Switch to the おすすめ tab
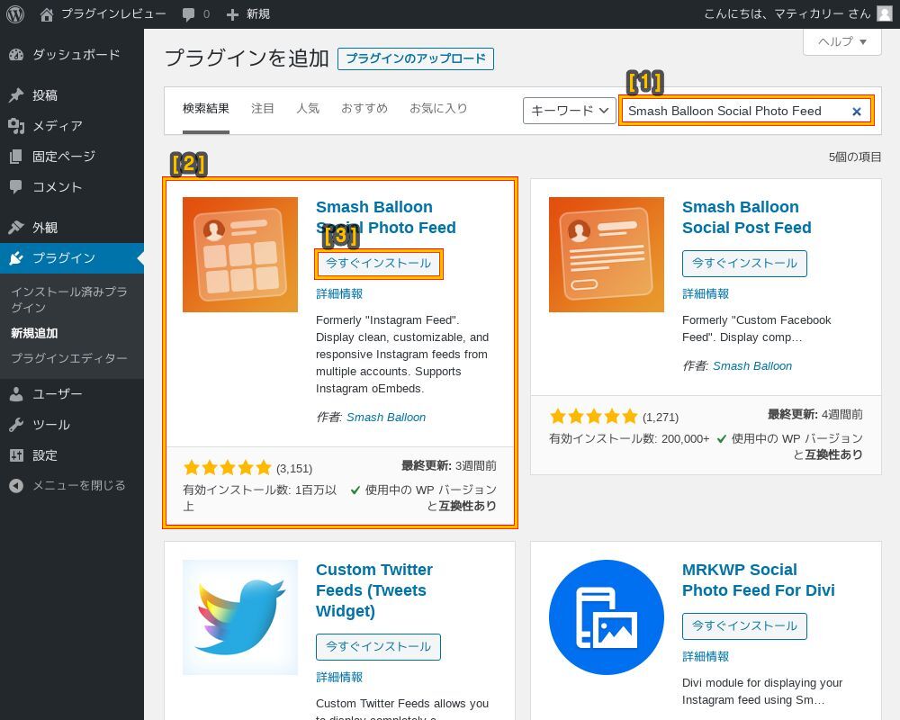The width and height of the screenshot is (900, 720). (x=364, y=109)
